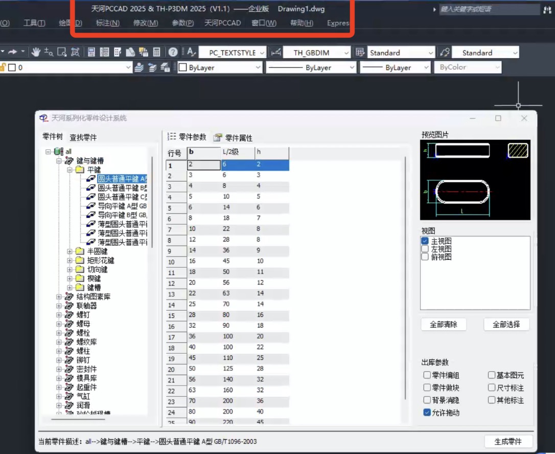Uncheck the 允许拖动 option

tap(427, 412)
